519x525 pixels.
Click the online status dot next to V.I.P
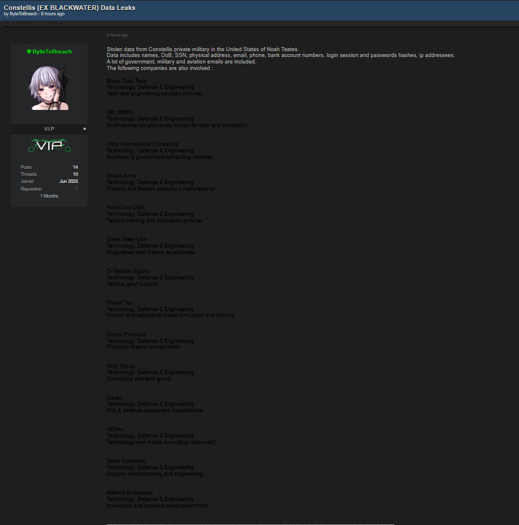(x=85, y=129)
